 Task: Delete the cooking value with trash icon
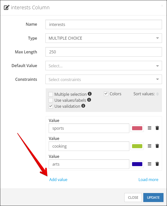pyautogui.click(x=157, y=146)
